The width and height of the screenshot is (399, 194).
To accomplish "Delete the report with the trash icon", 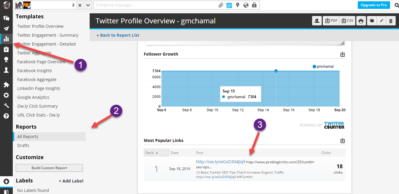I will coord(391,21).
